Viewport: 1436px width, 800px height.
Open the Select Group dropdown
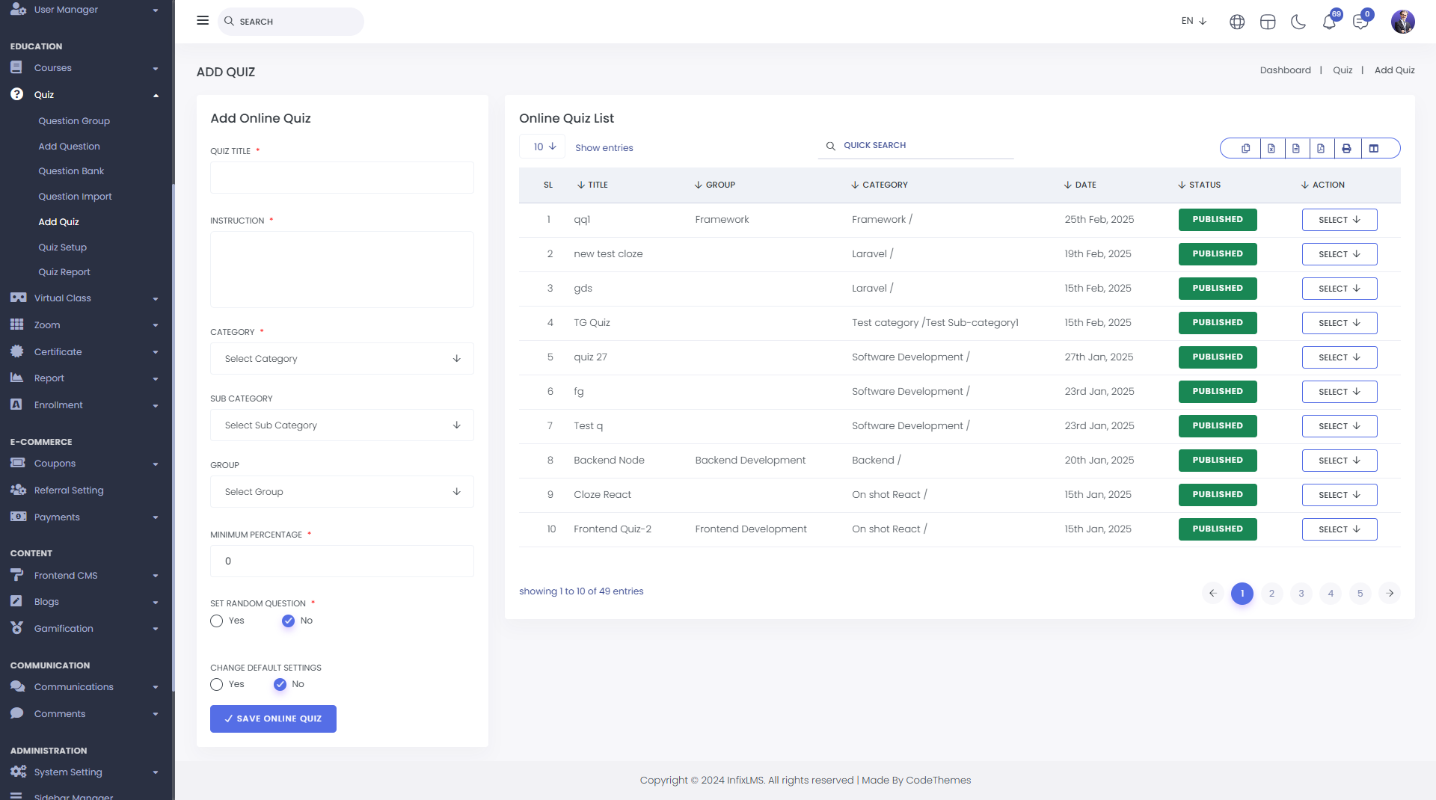point(342,492)
